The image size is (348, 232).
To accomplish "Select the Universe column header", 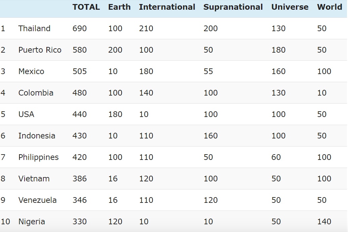I will click(x=290, y=7).
